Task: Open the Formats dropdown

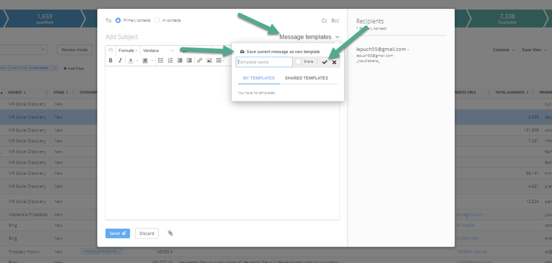Action: tap(128, 51)
